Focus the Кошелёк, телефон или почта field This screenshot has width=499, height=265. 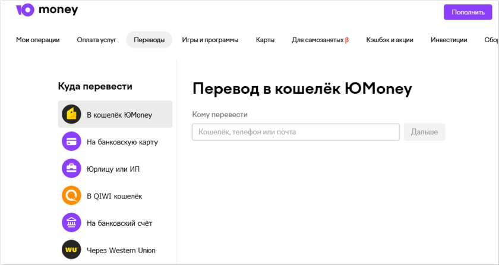coord(296,132)
